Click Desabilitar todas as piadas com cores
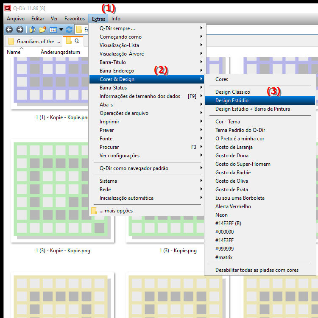 click(260, 270)
